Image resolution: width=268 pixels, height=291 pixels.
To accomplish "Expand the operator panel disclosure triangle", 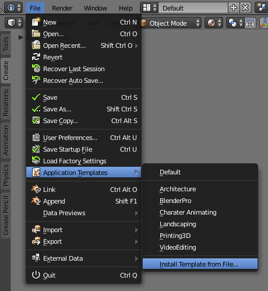I will click(20, 37).
